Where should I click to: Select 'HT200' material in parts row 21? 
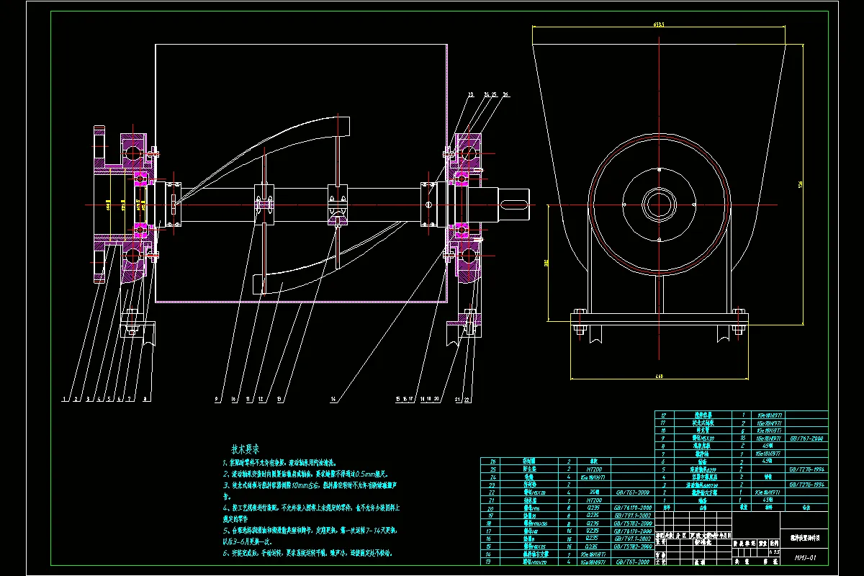click(x=594, y=500)
